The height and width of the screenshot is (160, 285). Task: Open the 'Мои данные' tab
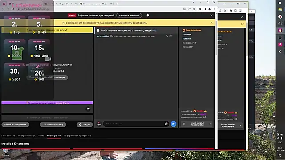click(x=8, y=136)
